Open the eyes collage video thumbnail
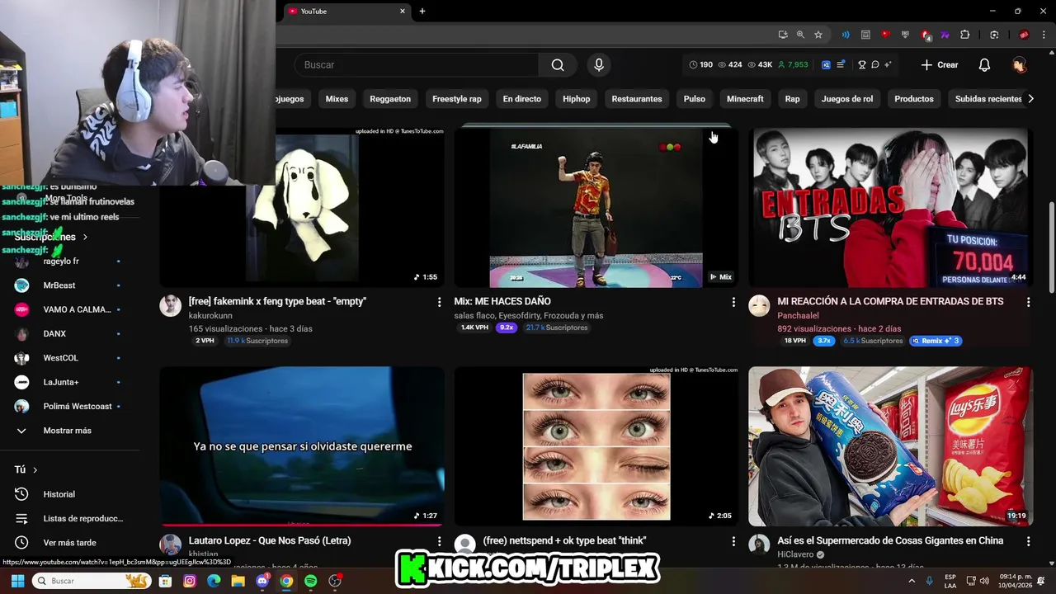The image size is (1056, 594). pyautogui.click(x=596, y=446)
